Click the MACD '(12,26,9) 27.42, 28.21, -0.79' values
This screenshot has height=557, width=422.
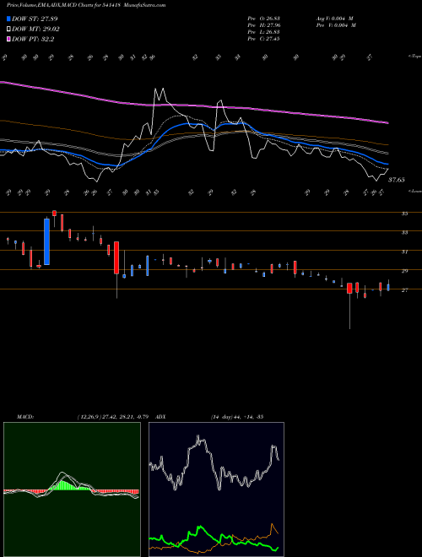point(115,417)
